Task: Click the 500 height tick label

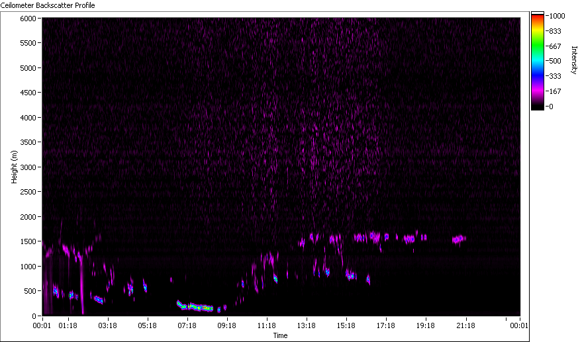Action: pos(30,291)
